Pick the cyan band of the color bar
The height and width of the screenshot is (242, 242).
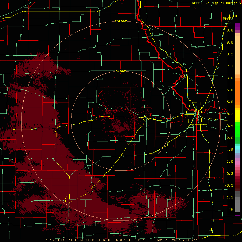pos(237,148)
